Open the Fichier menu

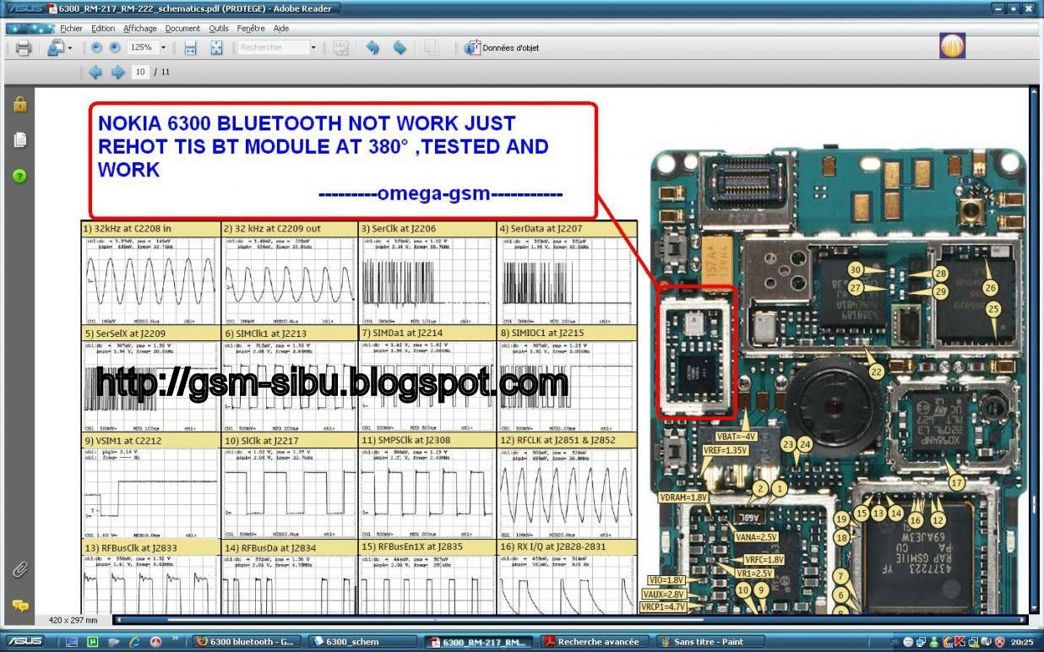71,28
